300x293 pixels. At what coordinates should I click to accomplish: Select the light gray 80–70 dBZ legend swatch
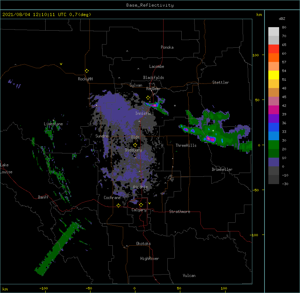[x=274, y=32]
